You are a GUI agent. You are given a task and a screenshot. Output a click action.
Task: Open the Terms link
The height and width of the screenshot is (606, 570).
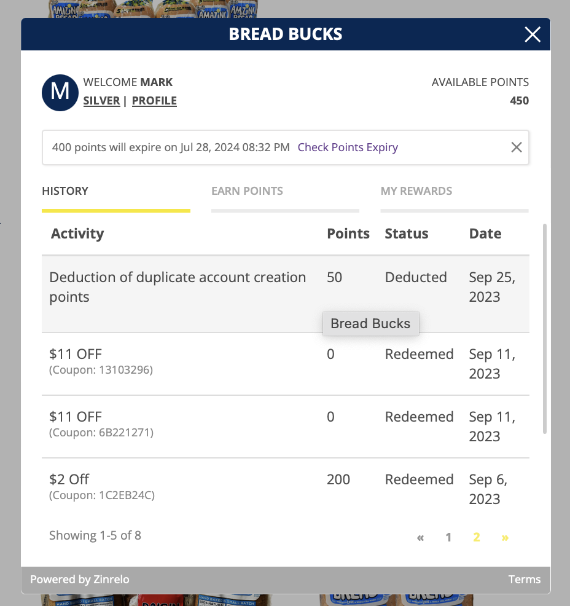tap(524, 580)
